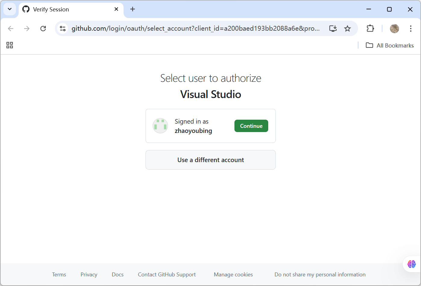This screenshot has width=421, height=286.
Task: Open the apps grid in bookmarks bar
Action: coord(10,45)
